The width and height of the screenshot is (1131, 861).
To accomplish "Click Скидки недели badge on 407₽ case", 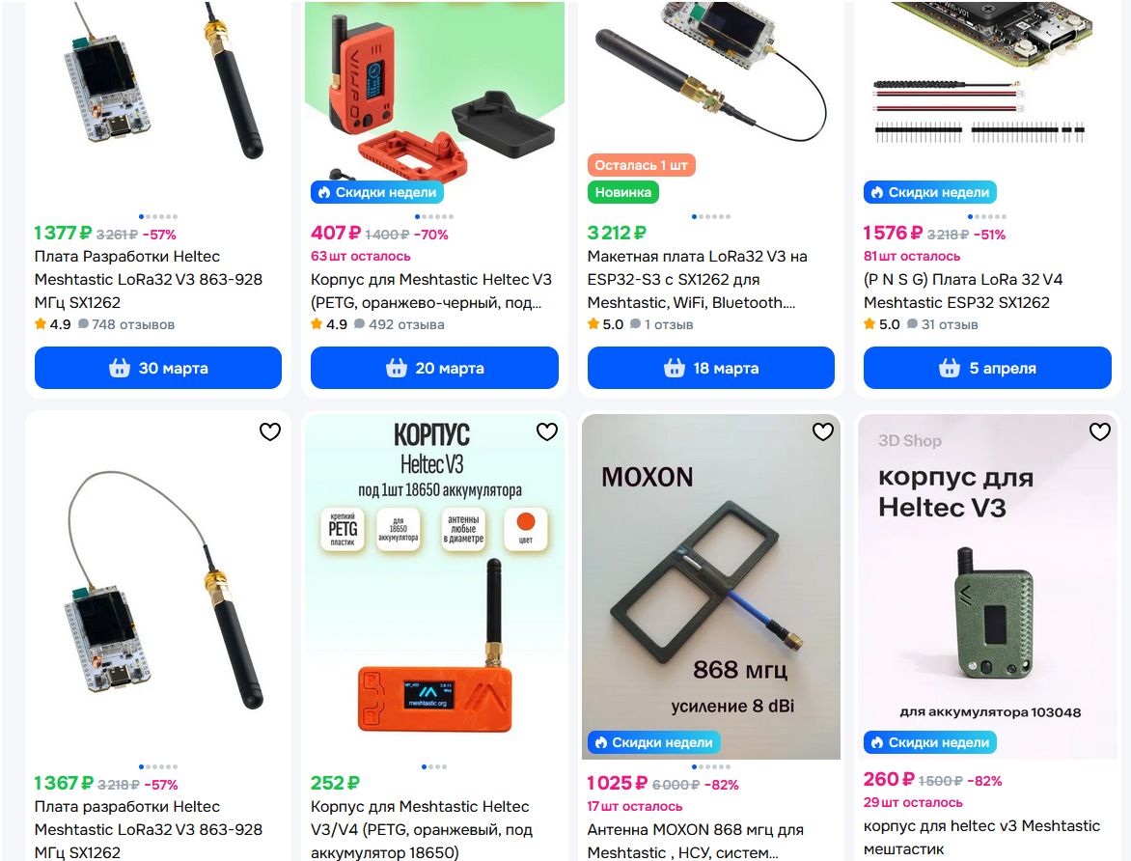I will 377,193.
